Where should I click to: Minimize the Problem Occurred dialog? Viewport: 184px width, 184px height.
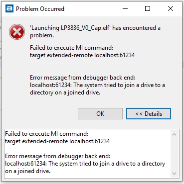click(x=125, y=8)
